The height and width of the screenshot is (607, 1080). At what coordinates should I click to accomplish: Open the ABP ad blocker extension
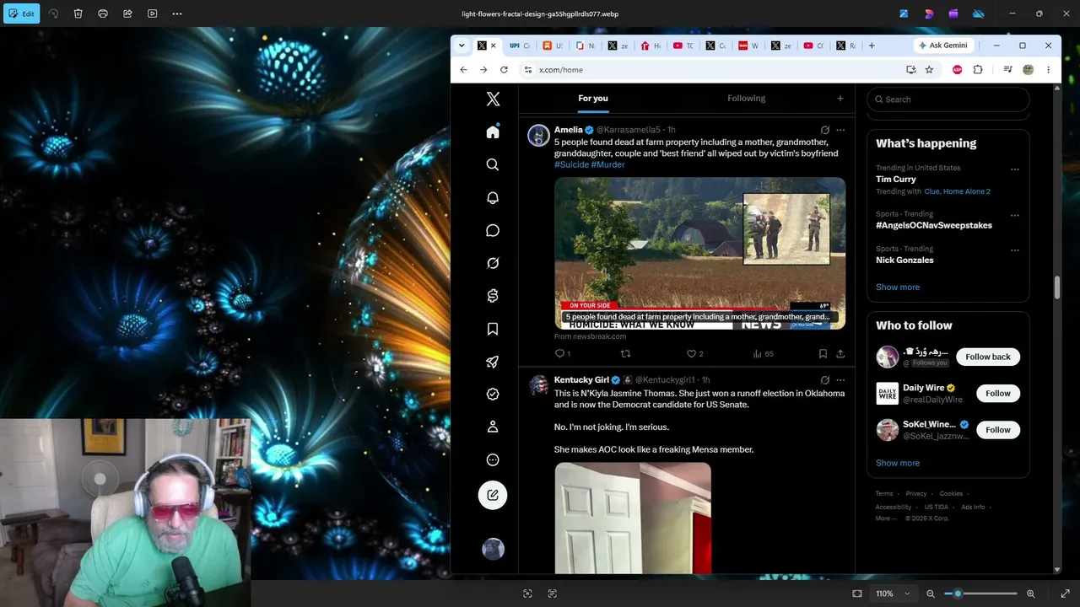(x=957, y=70)
